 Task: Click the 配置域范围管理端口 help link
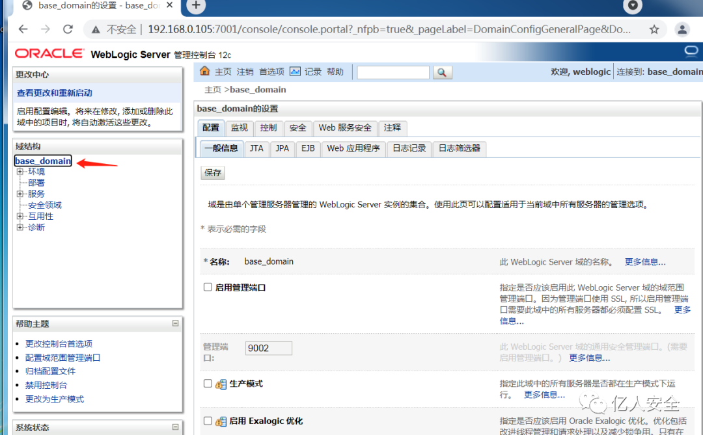[x=62, y=358]
